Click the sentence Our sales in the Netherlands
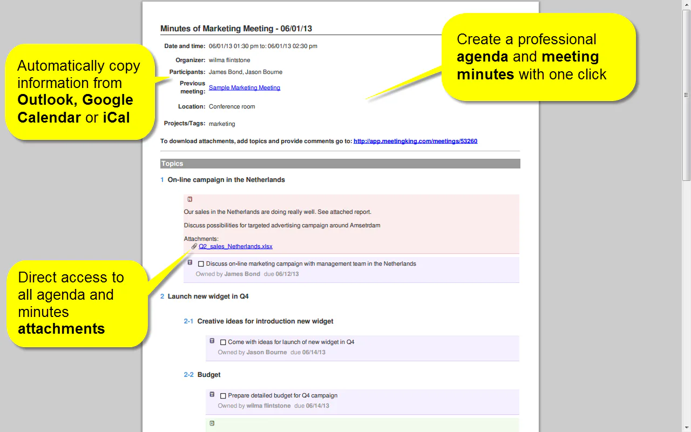 pos(277,212)
